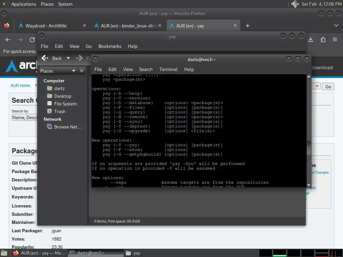Screen dimensions: 343x257
Task: Close the binder_linux-dkms tab
Action: (160, 25)
